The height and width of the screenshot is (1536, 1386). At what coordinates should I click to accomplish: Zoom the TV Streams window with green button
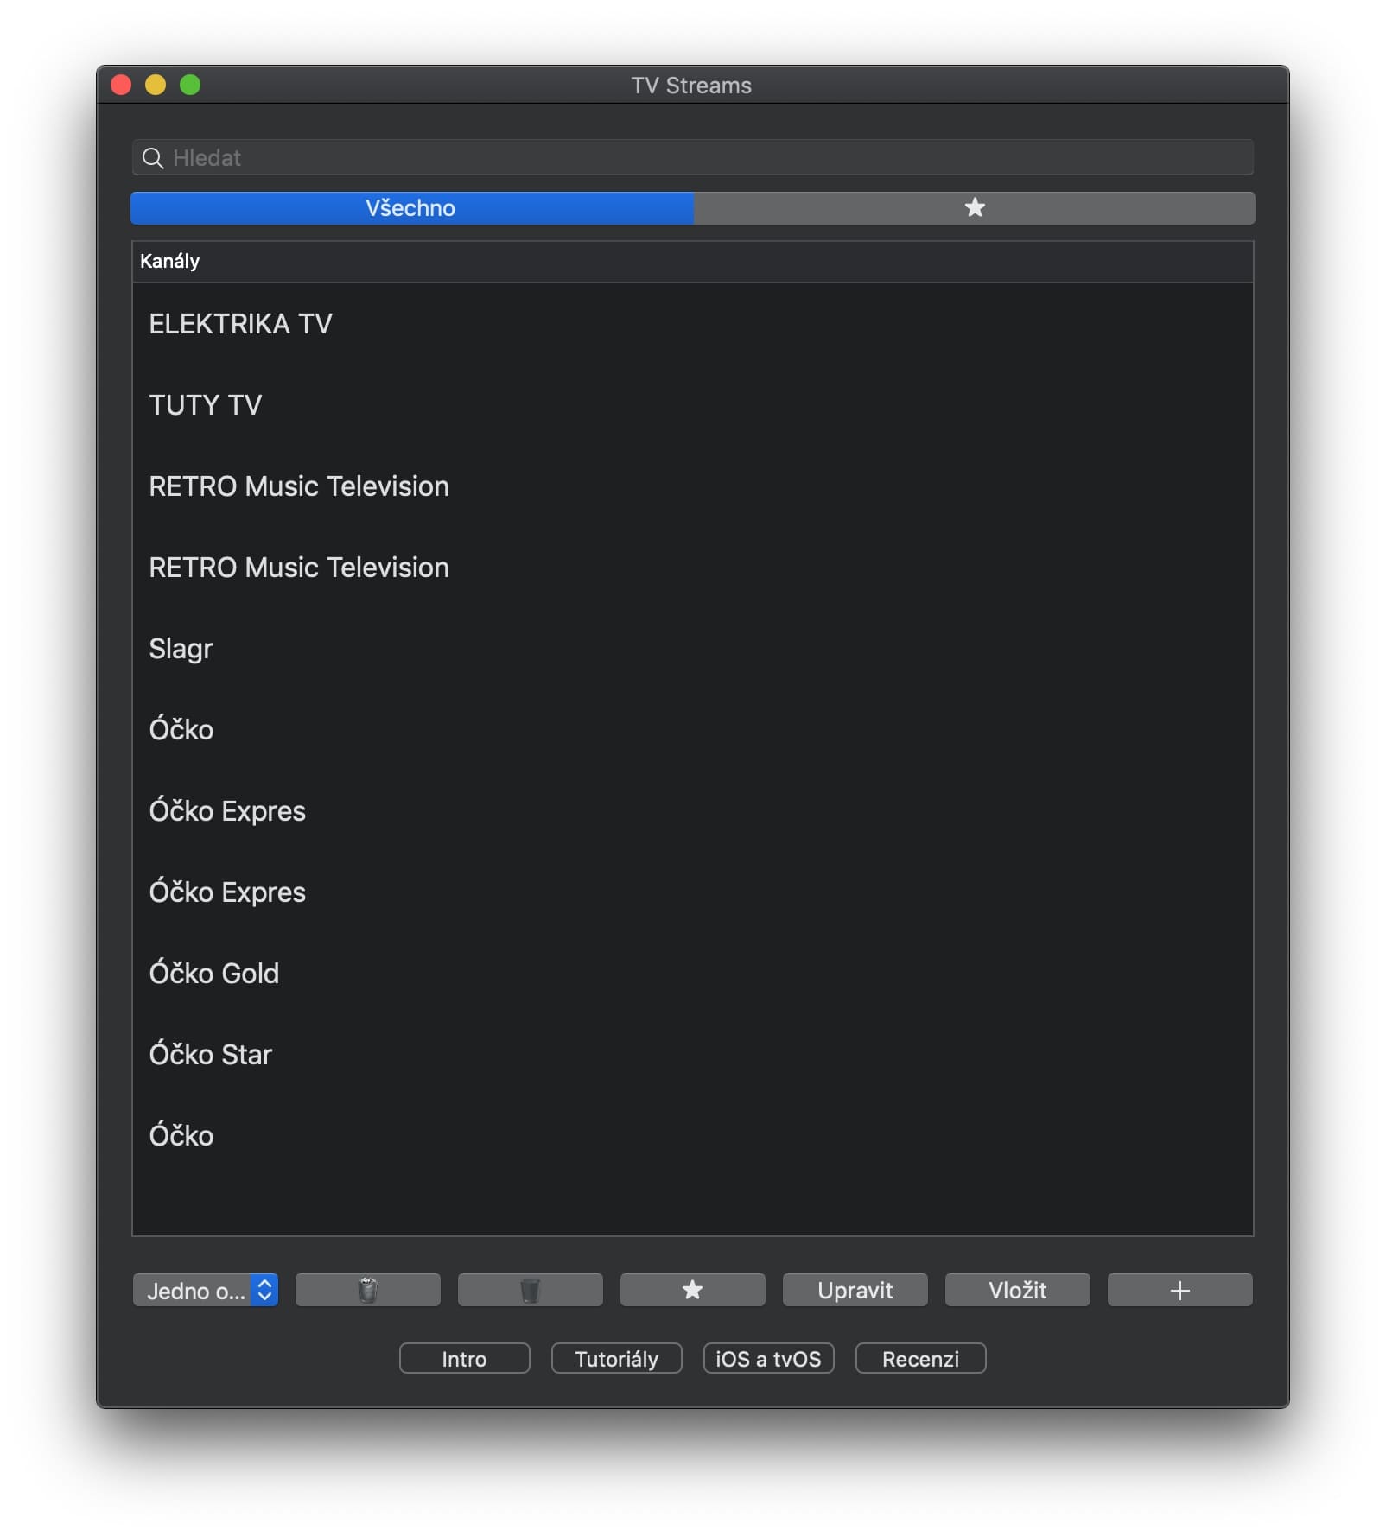190,85
